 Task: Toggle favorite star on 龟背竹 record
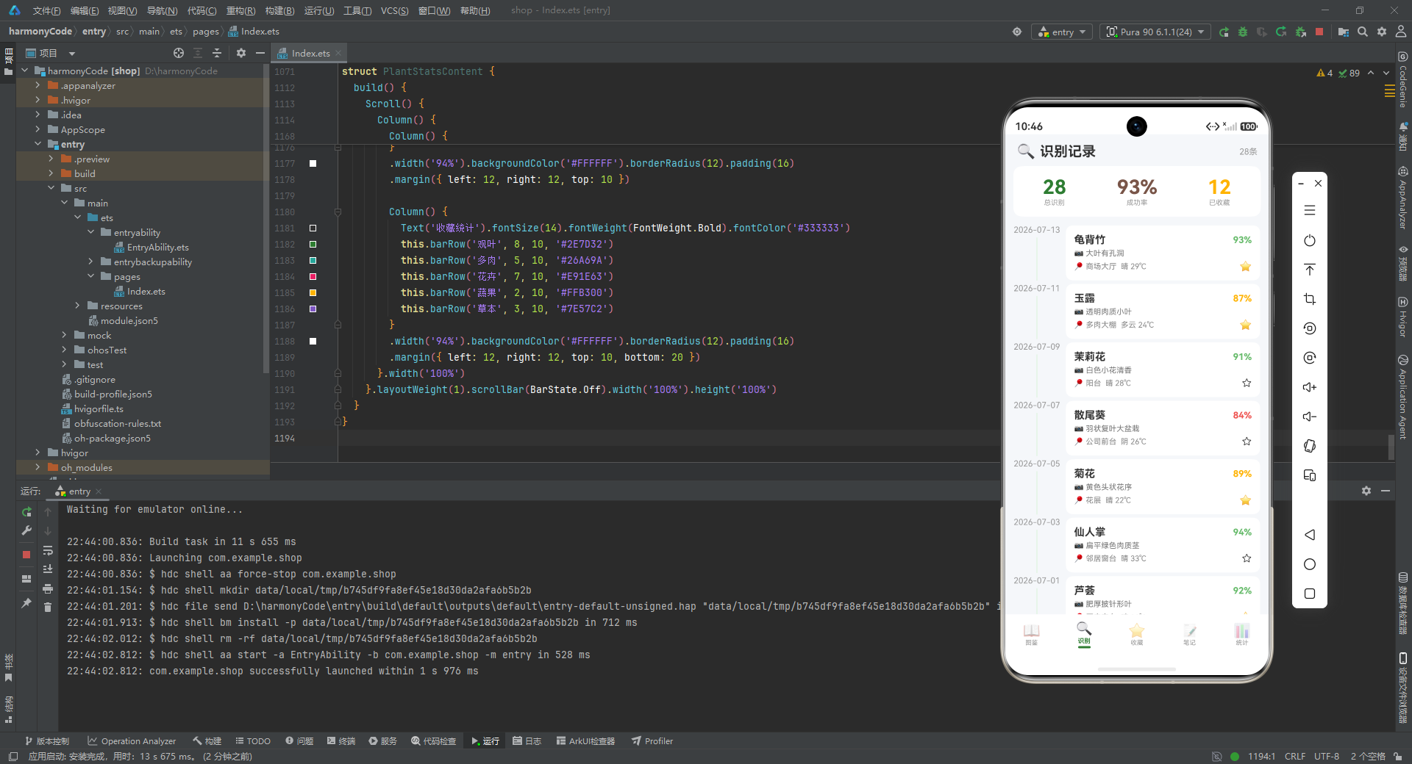(1246, 266)
